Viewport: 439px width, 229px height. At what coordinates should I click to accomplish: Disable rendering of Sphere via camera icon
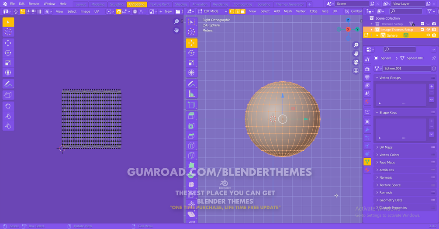(434, 35)
